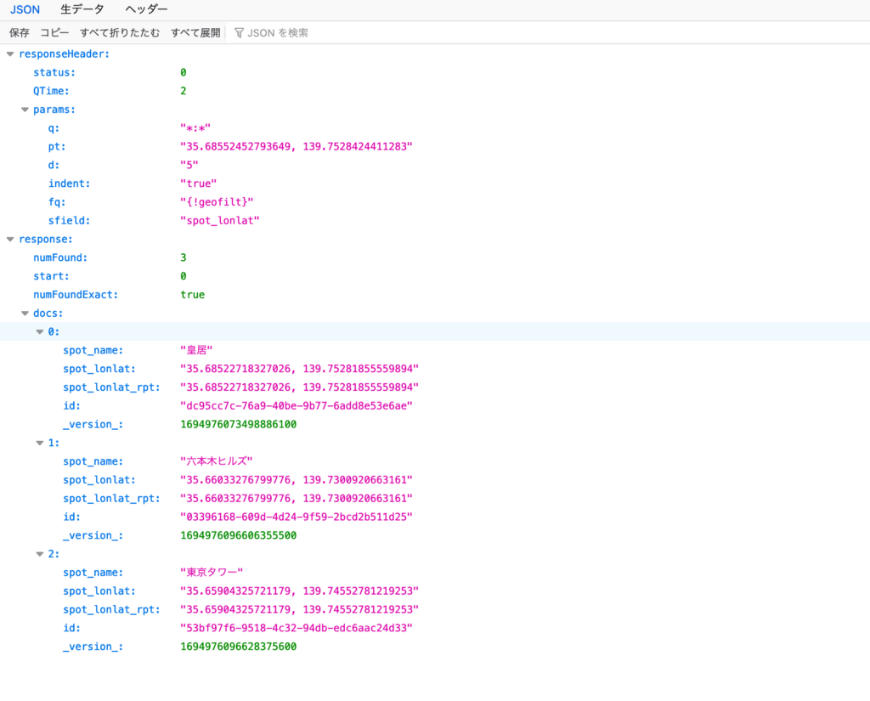This screenshot has height=701, width=870.
Task: Click the id value starting dc95cc7c
Action: point(297,405)
